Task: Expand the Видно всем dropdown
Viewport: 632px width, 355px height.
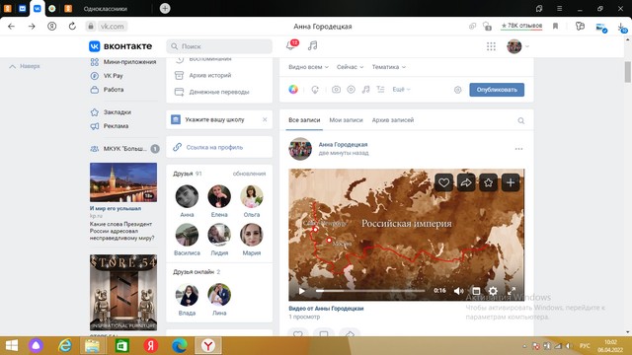Action: [308, 67]
